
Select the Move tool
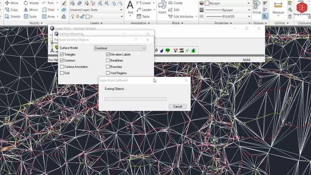click(x=12, y=3)
